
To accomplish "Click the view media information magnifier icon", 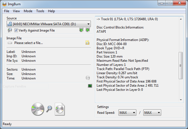I will (10, 30).
